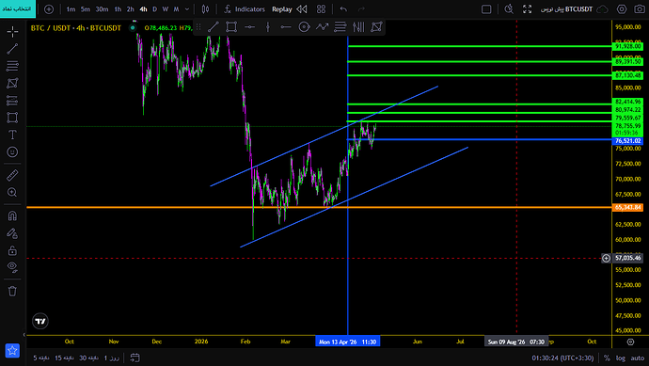The image size is (649, 366).
Task: Grab the floating toolbar drag handle
Action: coord(198,27)
